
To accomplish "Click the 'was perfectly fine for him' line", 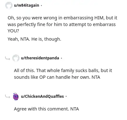I will coord(62,24).
